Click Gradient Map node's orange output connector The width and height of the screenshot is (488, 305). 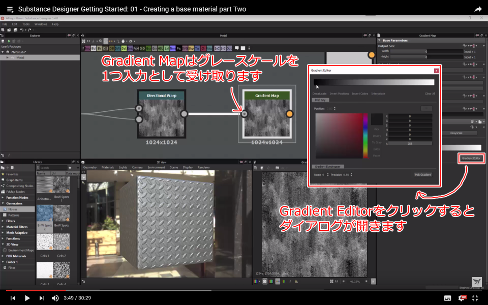[x=289, y=114]
